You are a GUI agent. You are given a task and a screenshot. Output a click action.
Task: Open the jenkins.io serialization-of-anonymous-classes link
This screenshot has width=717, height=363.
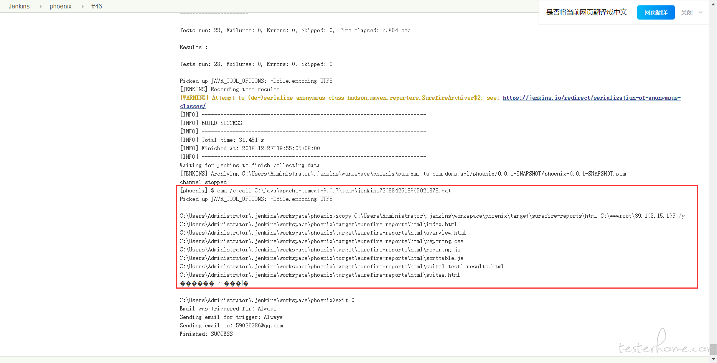pos(592,98)
